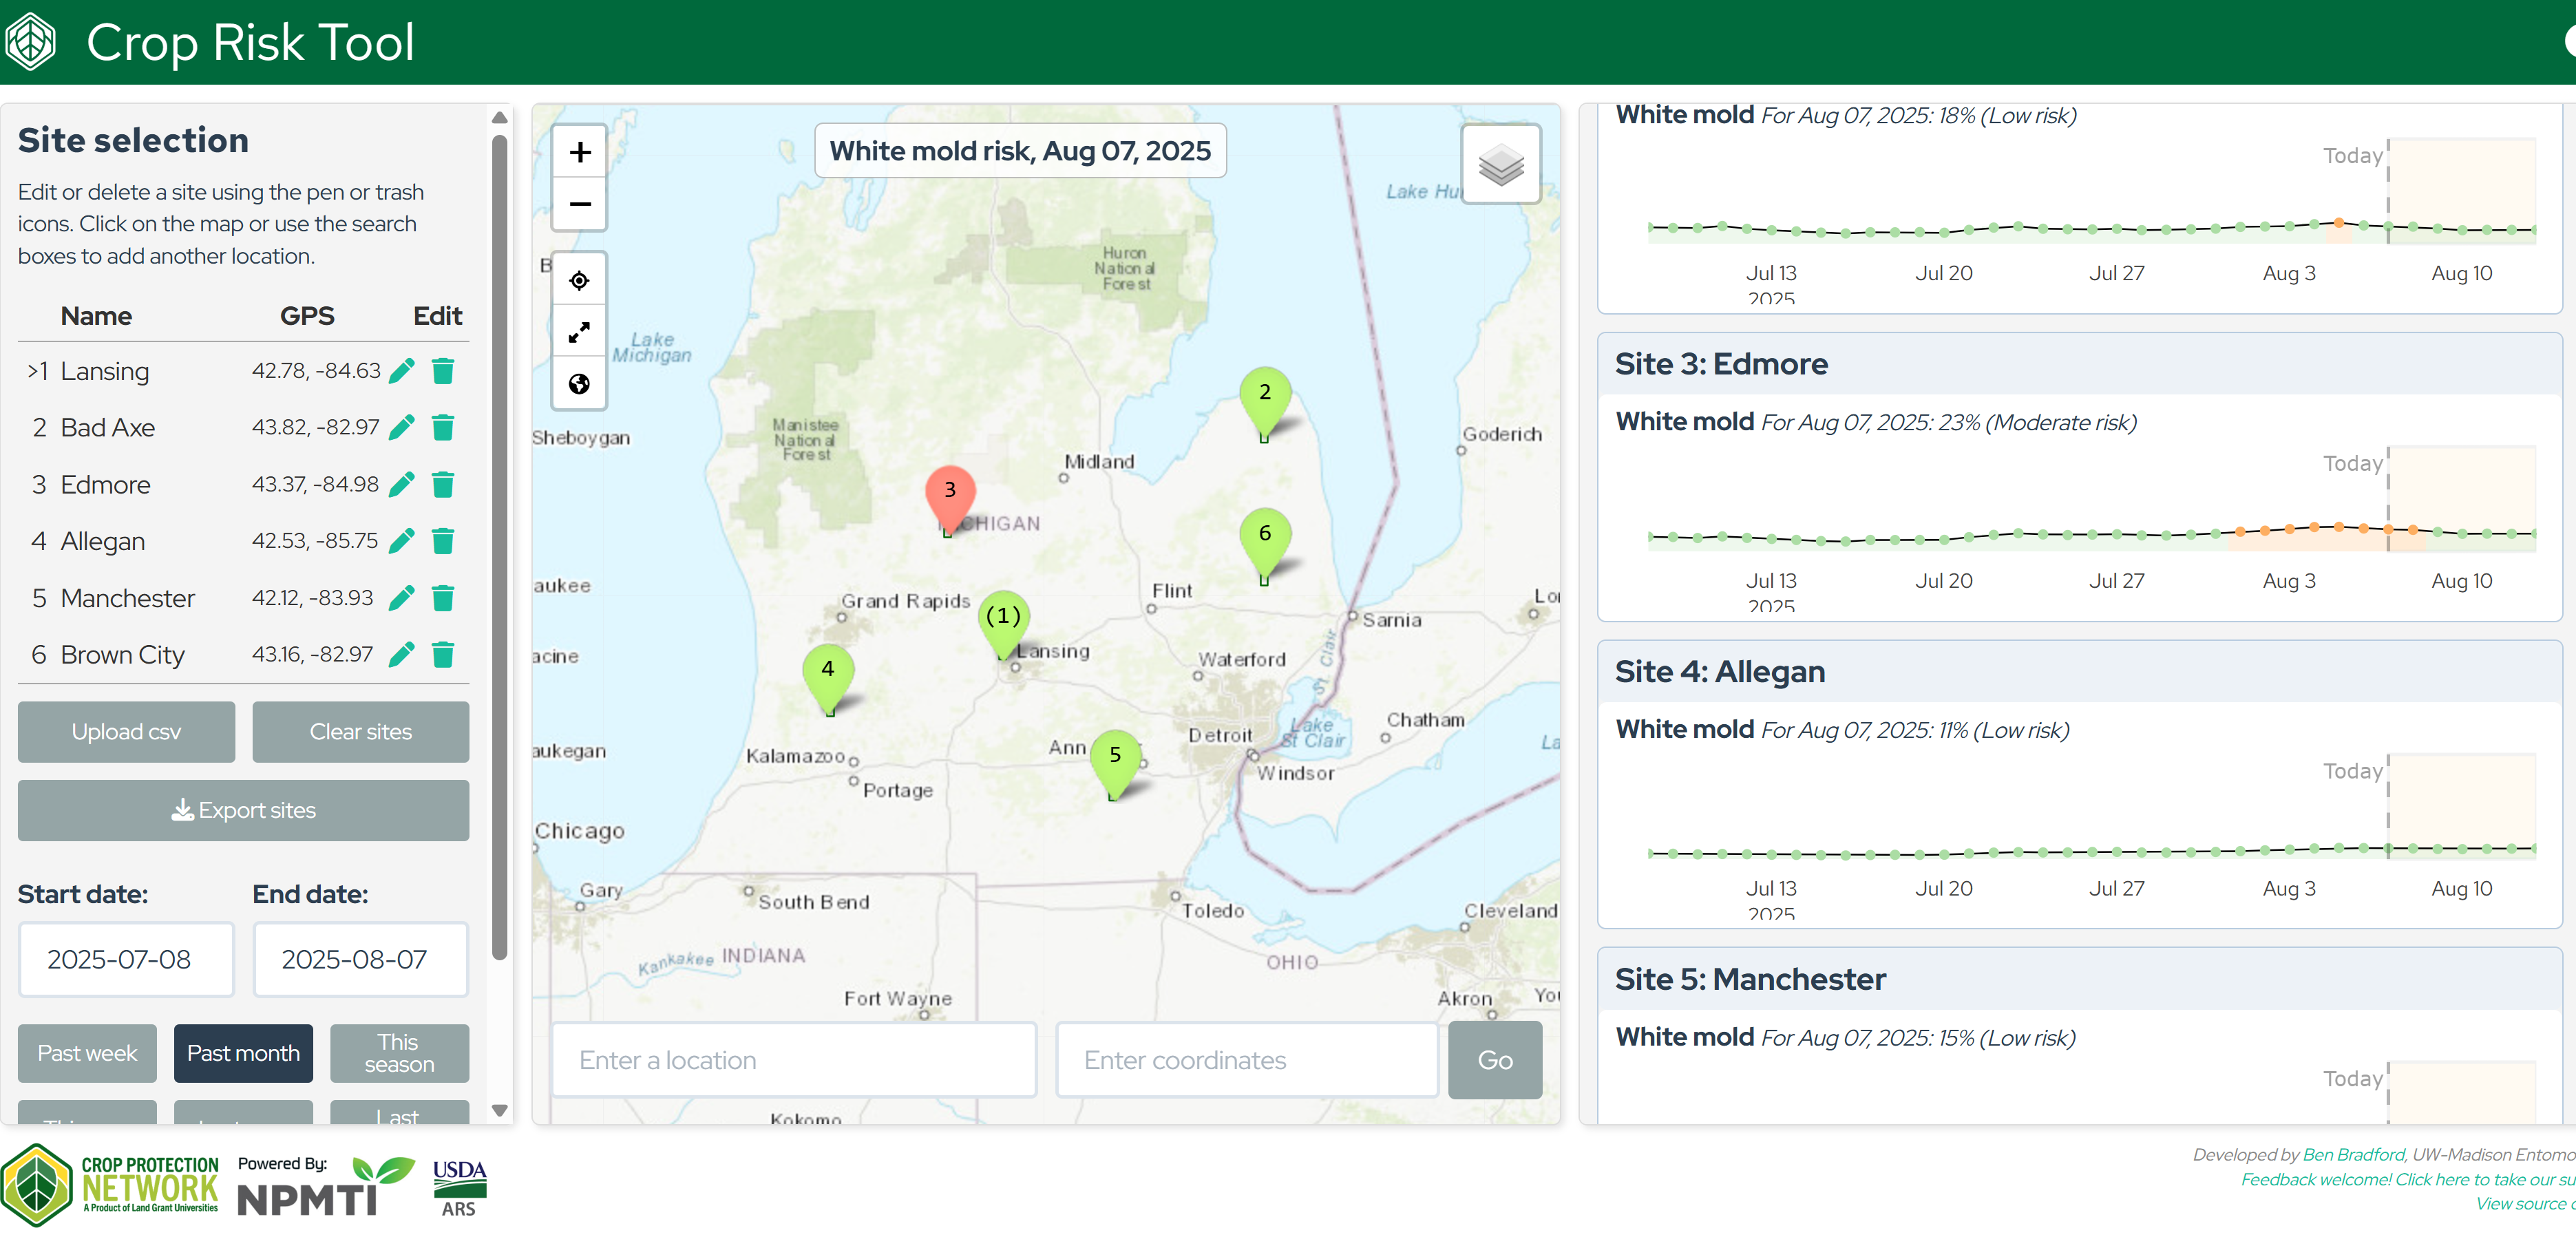Click the globe zoom-extent map icon

(579, 384)
